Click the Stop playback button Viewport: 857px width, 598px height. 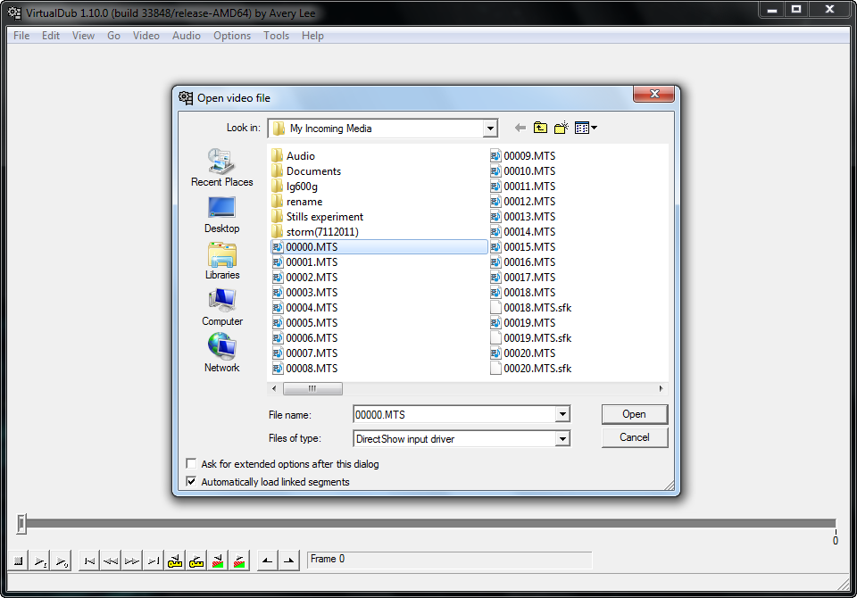pos(18,561)
